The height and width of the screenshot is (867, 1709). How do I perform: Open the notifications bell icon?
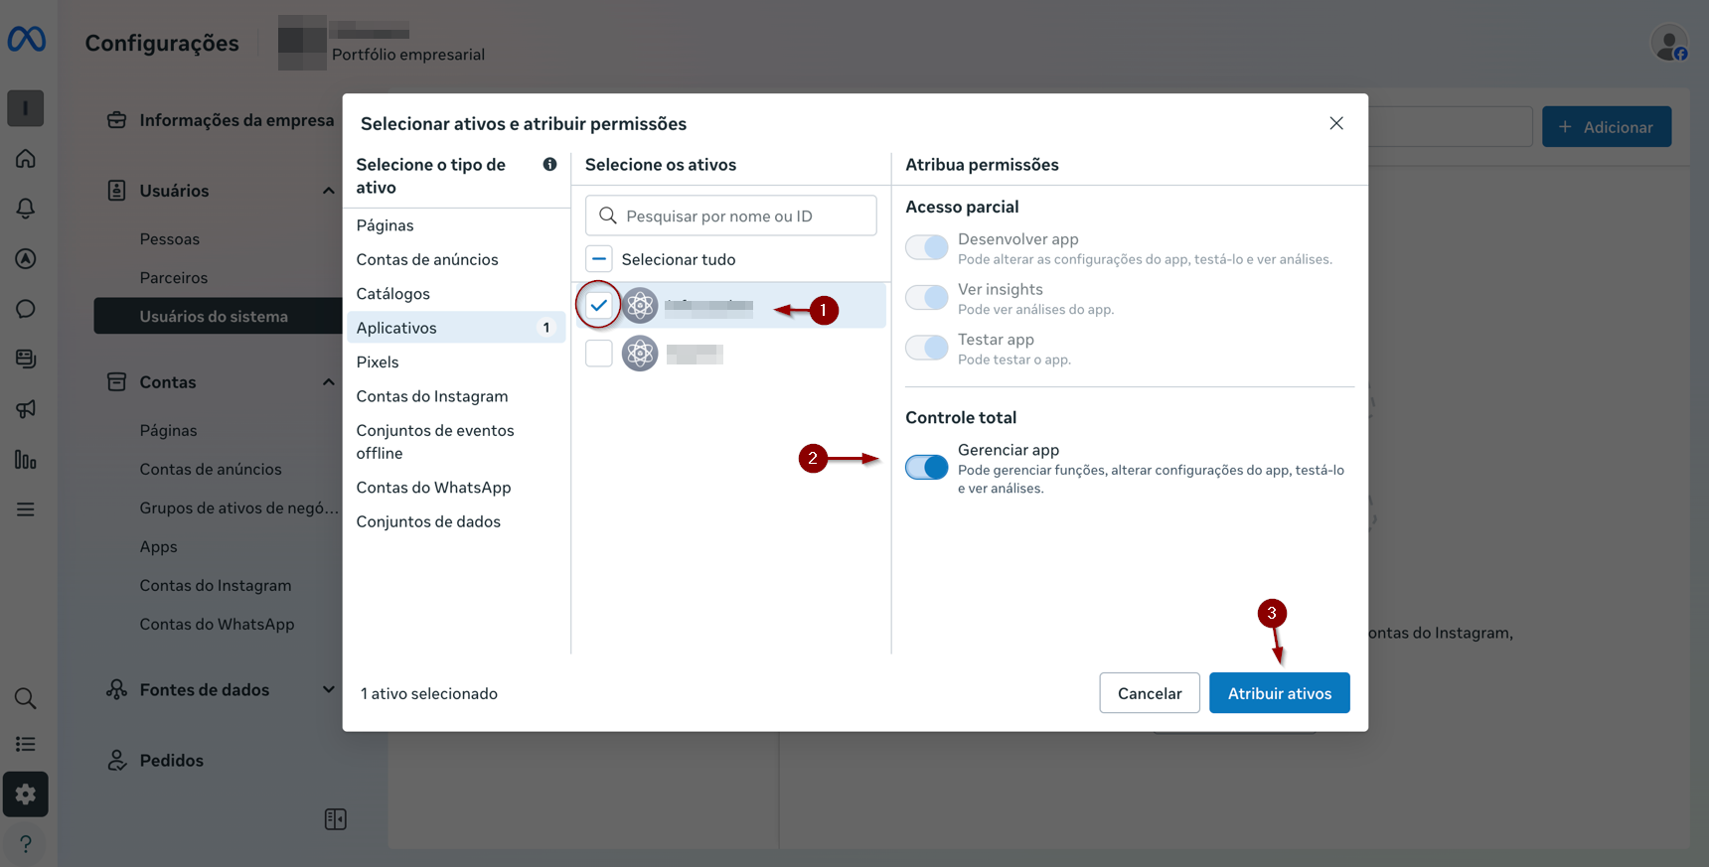tap(26, 209)
